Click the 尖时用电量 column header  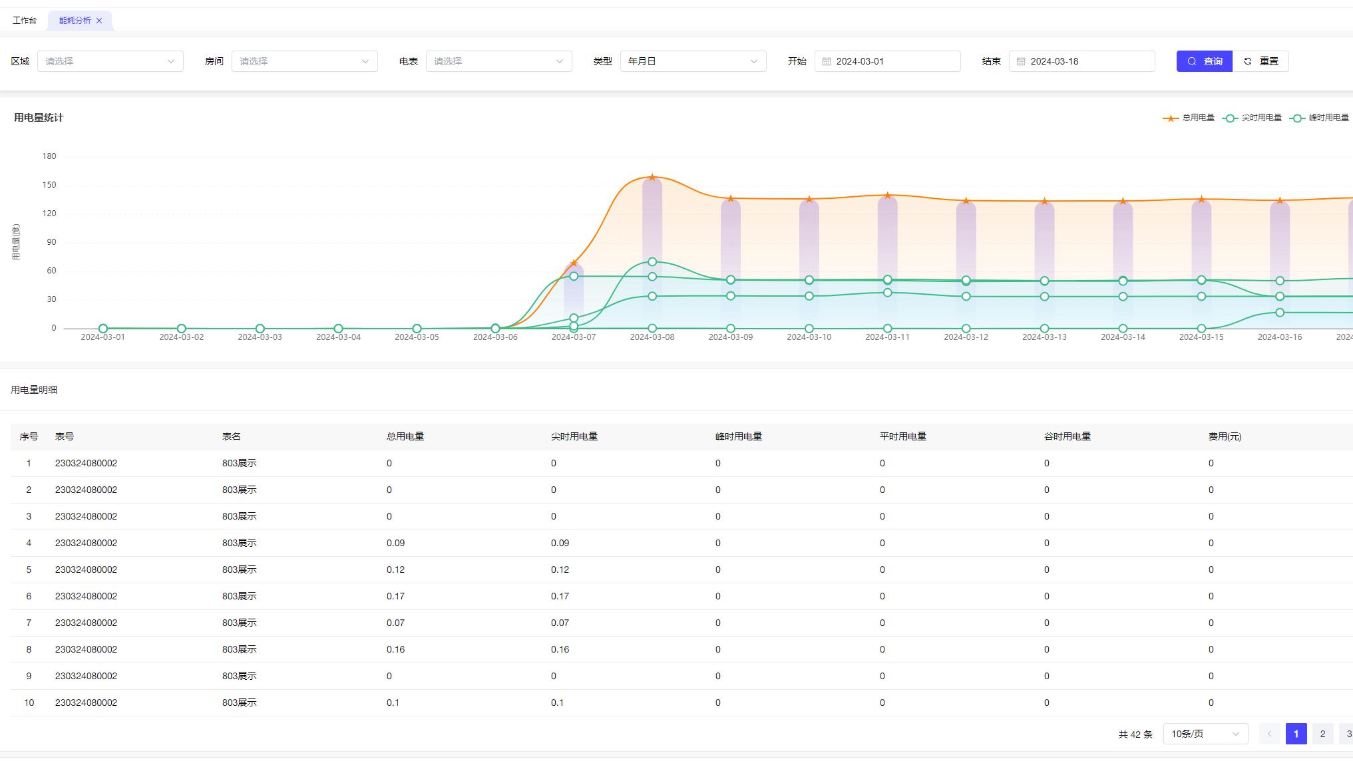point(574,436)
